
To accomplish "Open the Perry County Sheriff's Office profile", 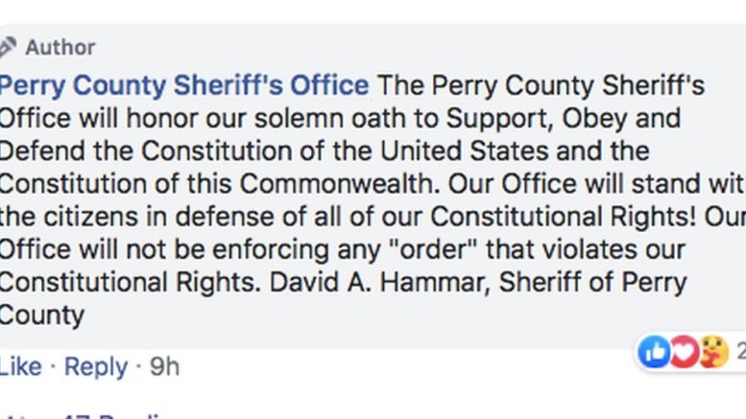I will 184,85.
